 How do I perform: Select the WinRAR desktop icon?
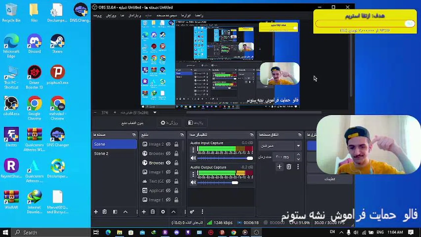(11, 200)
